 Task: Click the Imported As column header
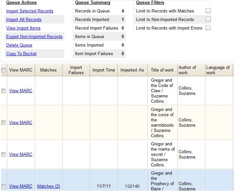point(132,70)
